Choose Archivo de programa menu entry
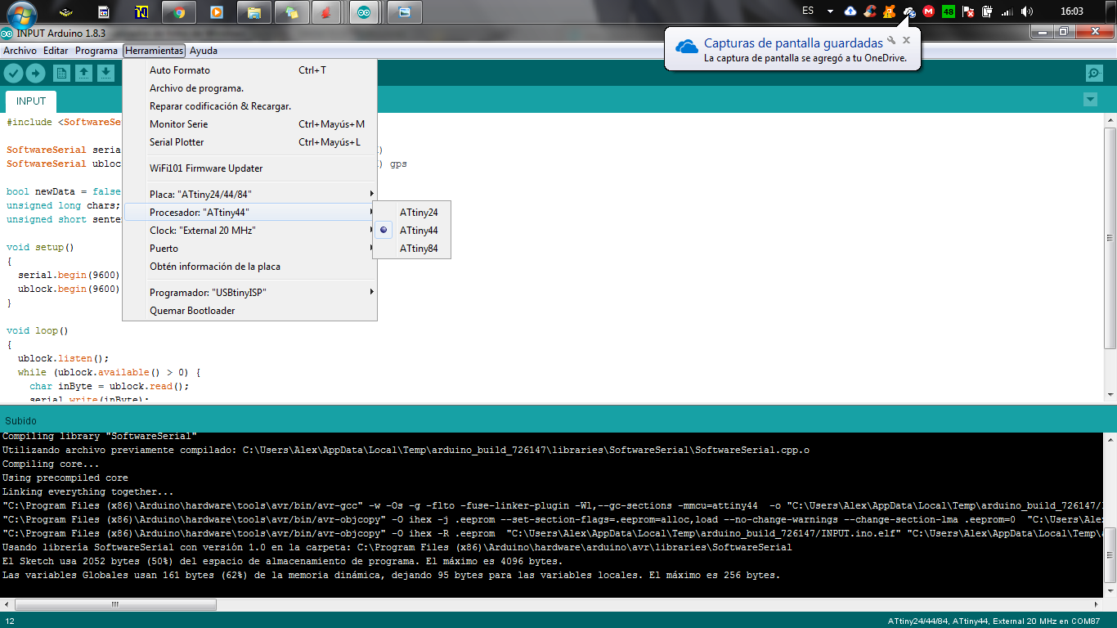Image resolution: width=1117 pixels, height=628 pixels. pyautogui.click(x=249, y=88)
